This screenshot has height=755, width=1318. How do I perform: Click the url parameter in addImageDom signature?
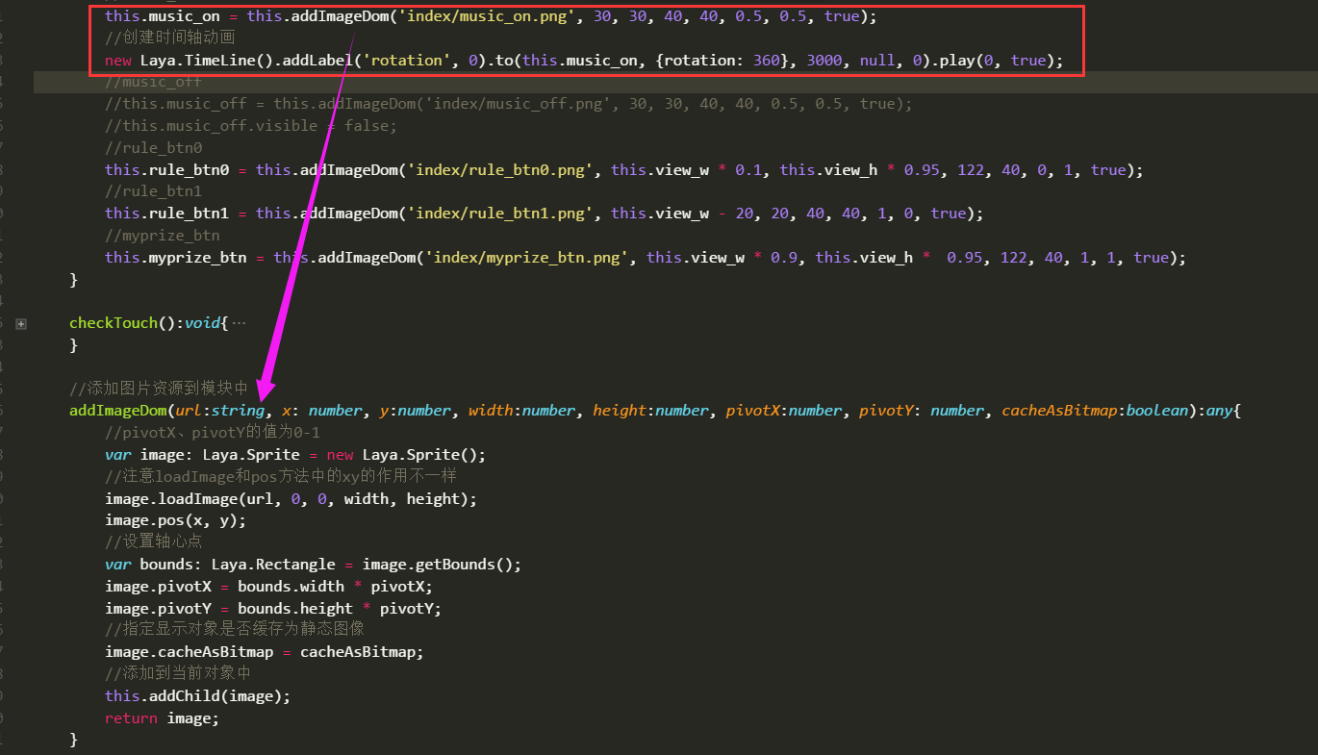[x=189, y=411]
